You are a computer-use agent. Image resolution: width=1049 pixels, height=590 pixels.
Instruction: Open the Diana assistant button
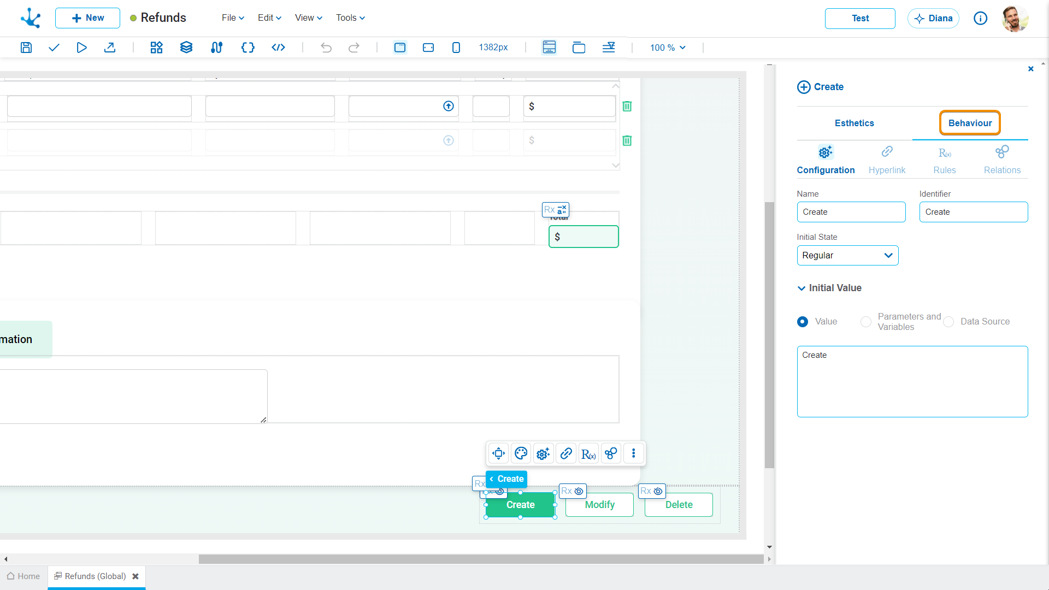(933, 19)
